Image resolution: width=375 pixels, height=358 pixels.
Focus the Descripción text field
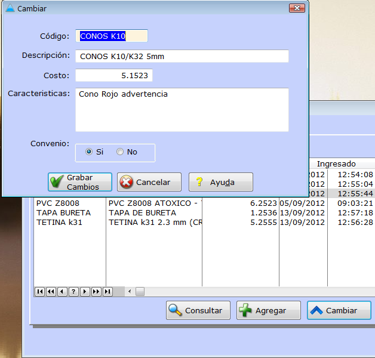click(x=182, y=56)
